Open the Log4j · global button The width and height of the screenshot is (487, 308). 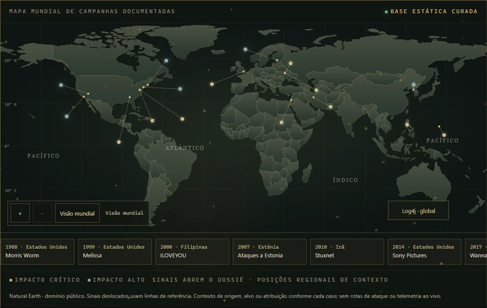[418, 211]
